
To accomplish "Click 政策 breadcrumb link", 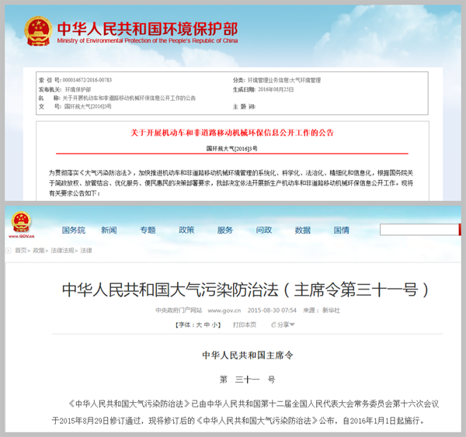I will coord(38,251).
